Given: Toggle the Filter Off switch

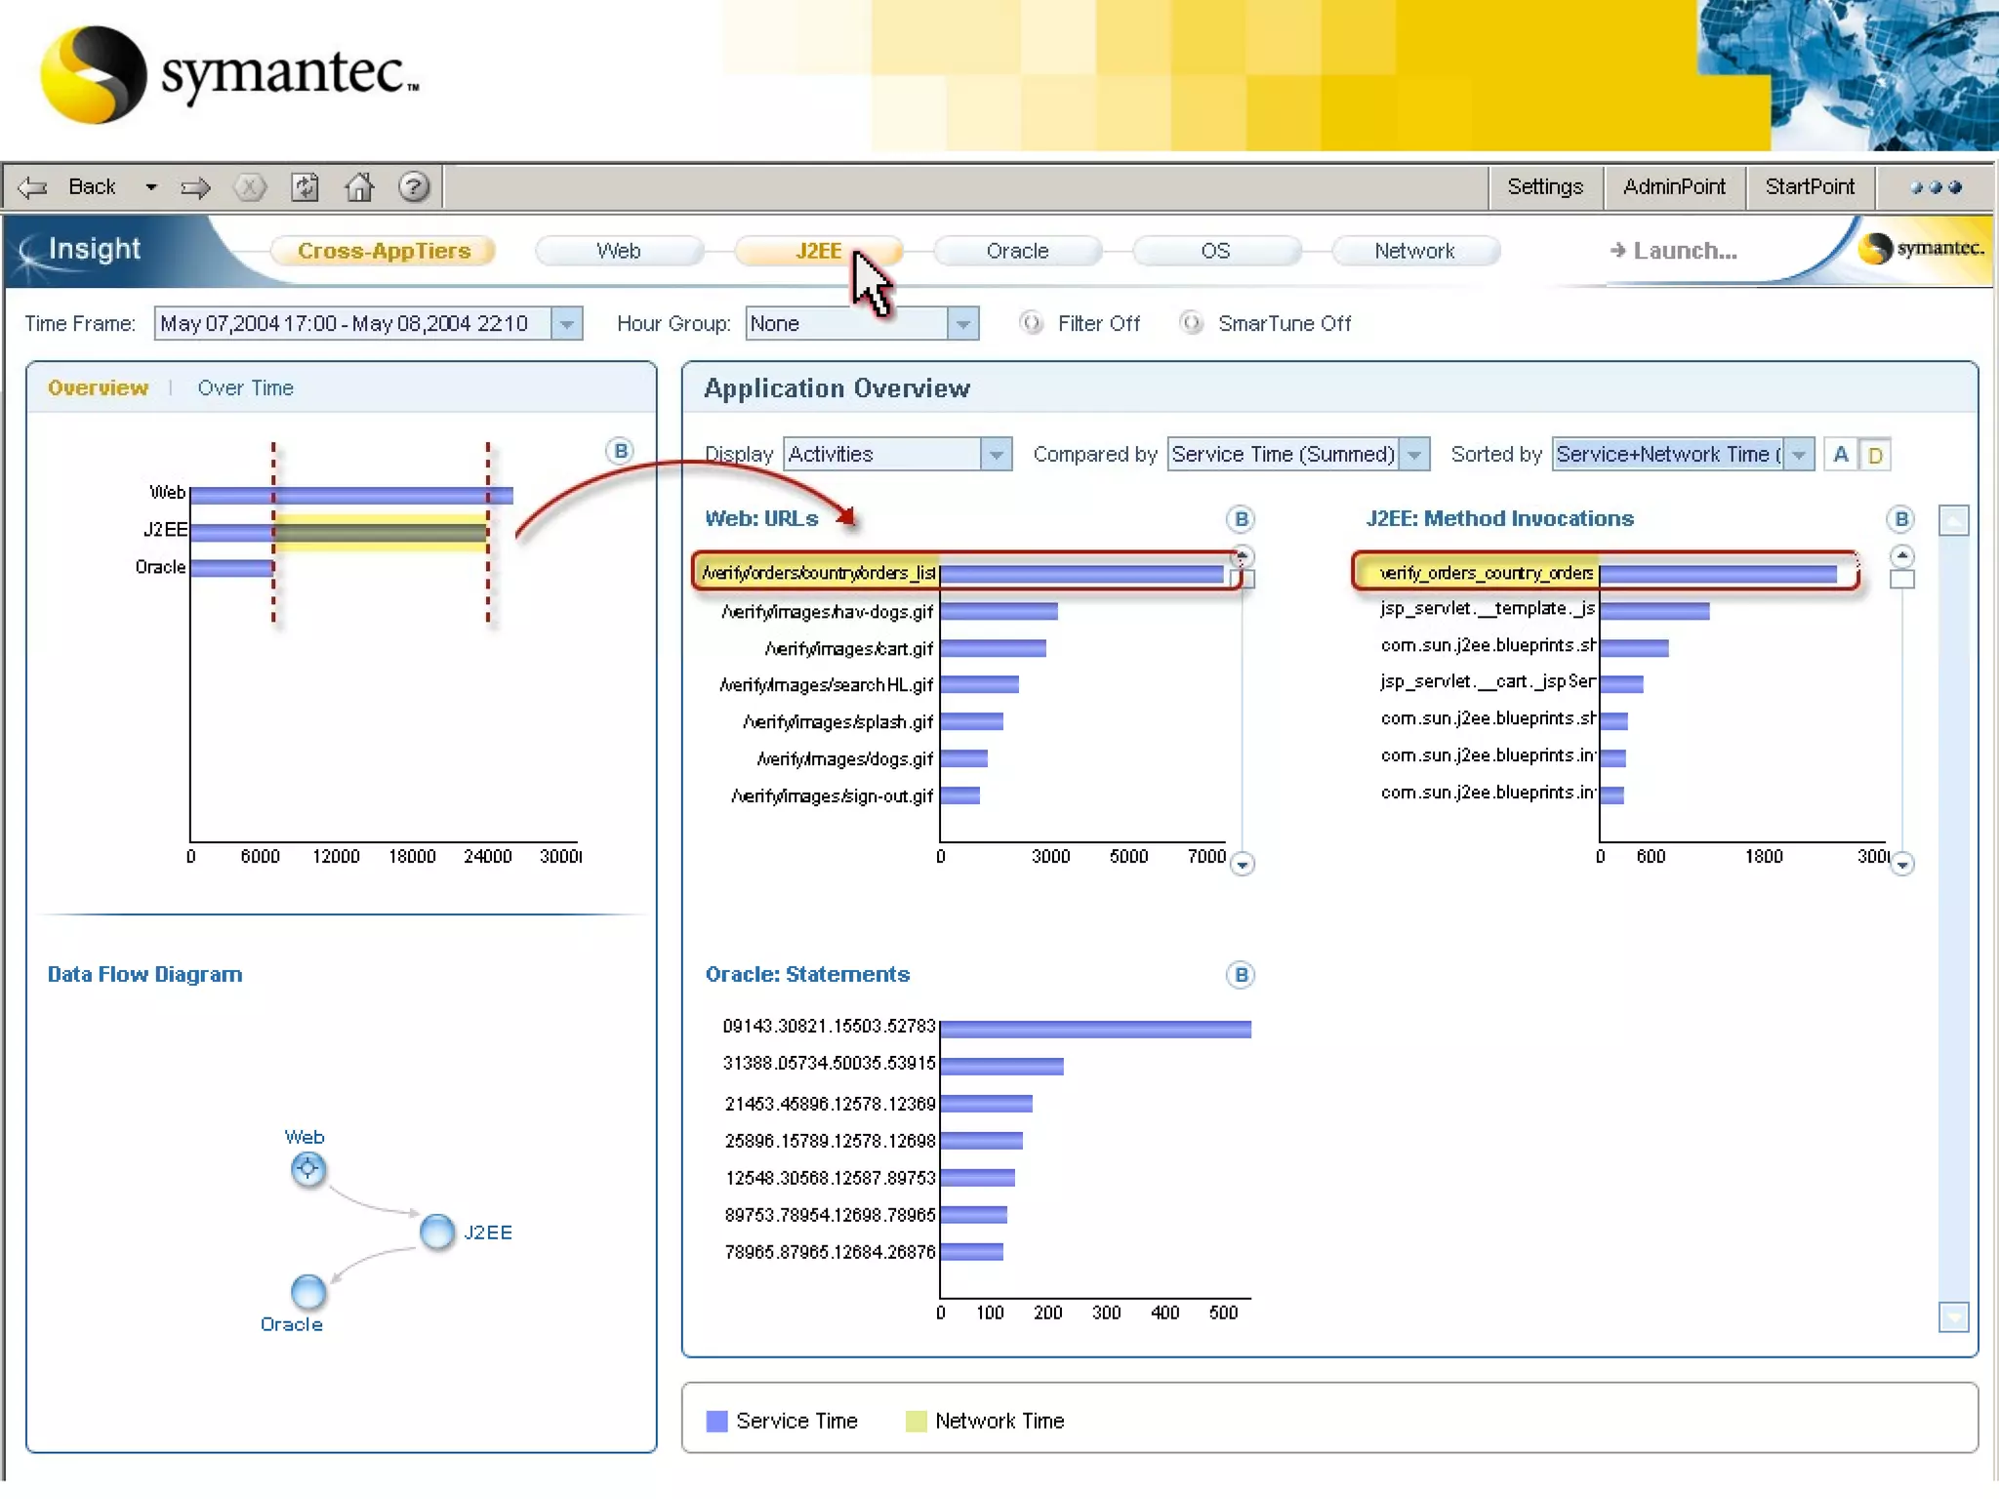Looking at the screenshot, I should (1031, 323).
